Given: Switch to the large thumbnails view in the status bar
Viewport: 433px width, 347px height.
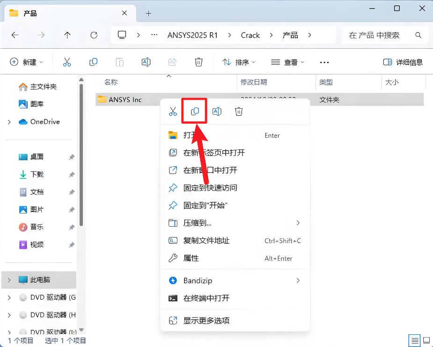Looking at the screenshot, I should tap(426, 340).
